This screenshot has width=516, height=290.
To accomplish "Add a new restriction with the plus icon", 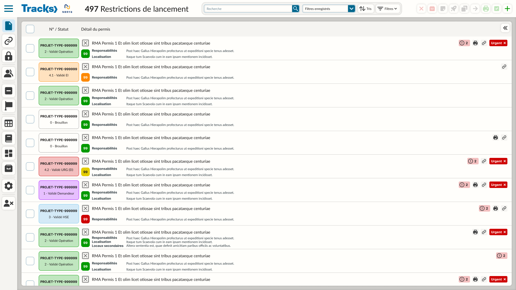I will (x=507, y=9).
